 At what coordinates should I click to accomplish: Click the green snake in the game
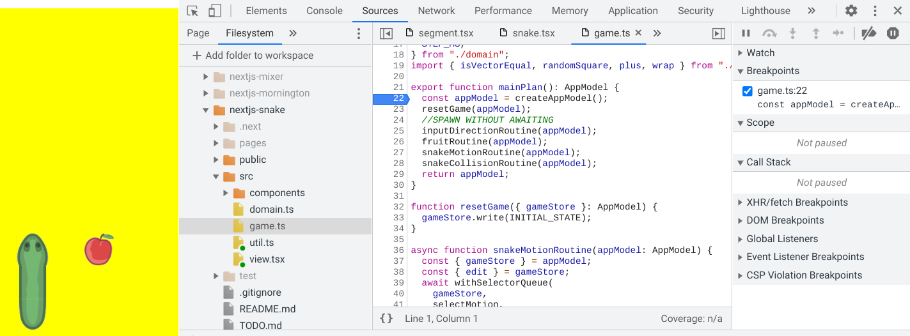point(32,282)
